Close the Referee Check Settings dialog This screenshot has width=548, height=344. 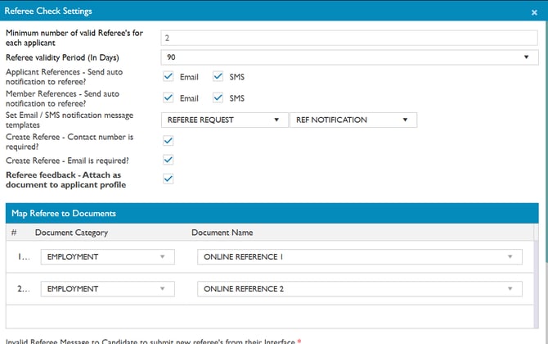(534, 12)
